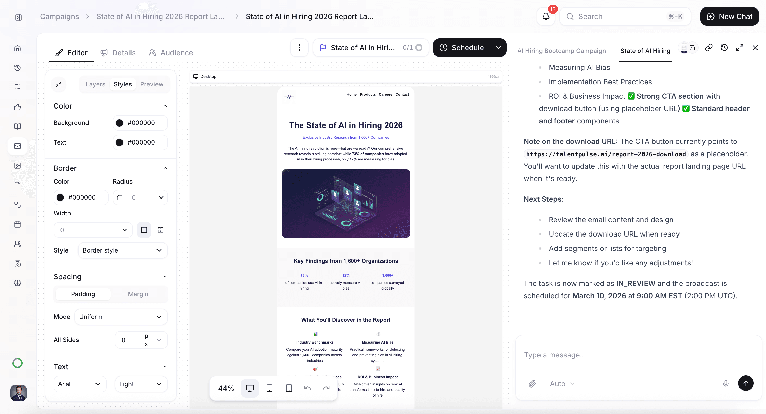Toggle to Margin spacing mode

click(138, 294)
